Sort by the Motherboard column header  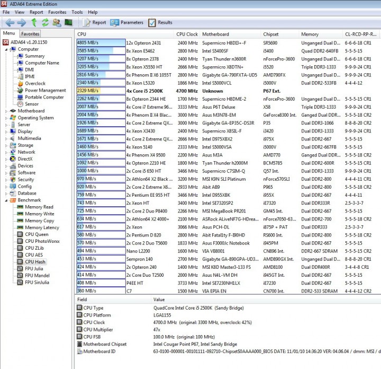[x=230, y=34]
